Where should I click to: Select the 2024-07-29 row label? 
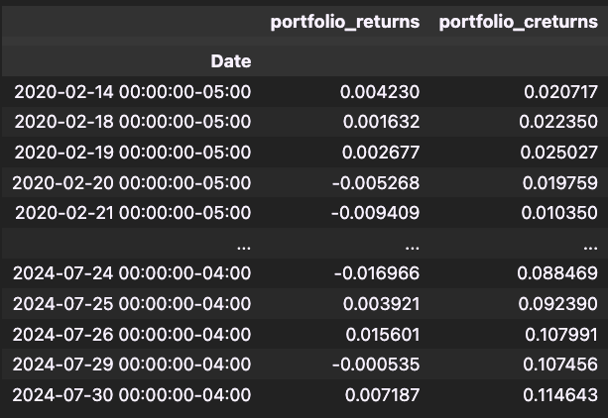pyautogui.click(x=133, y=365)
